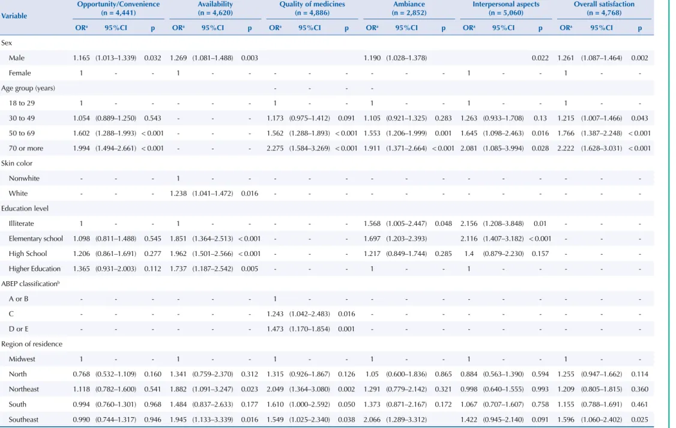Select the p value 0.968
This screenshot has height=428, width=676.
152,405
